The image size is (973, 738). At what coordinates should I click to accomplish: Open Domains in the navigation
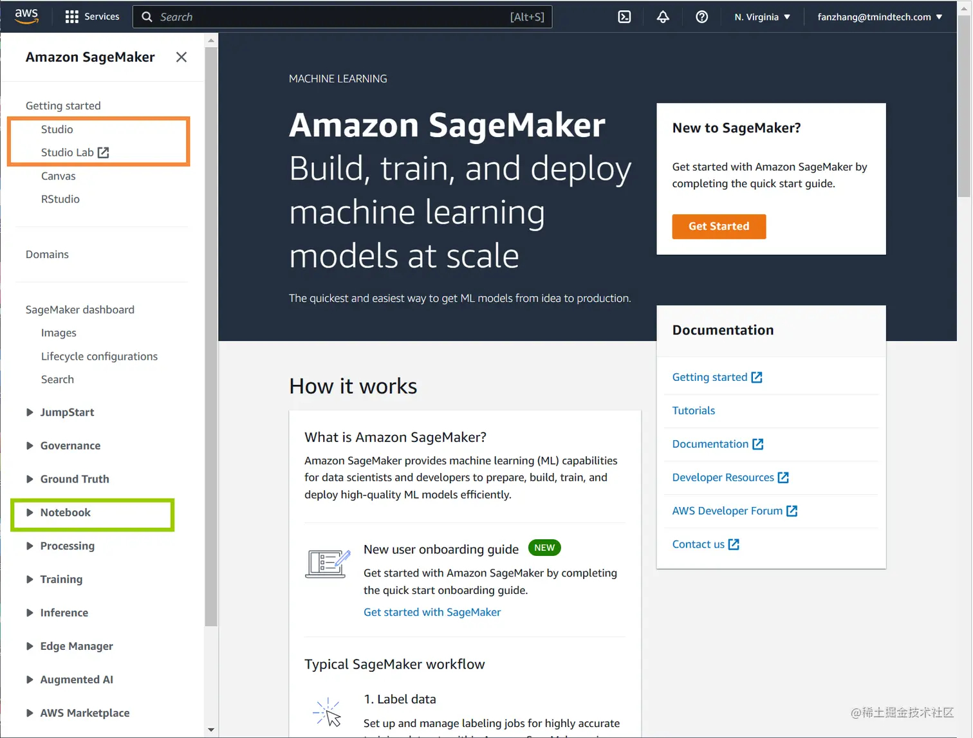47,254
